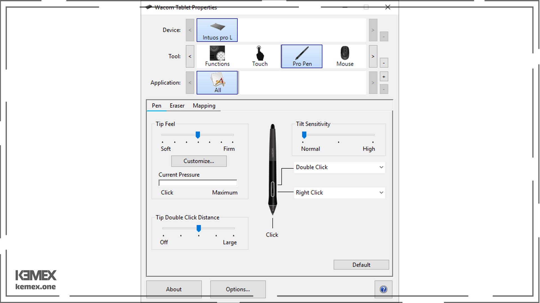Open the blue help question mark button

click(383, 289)
